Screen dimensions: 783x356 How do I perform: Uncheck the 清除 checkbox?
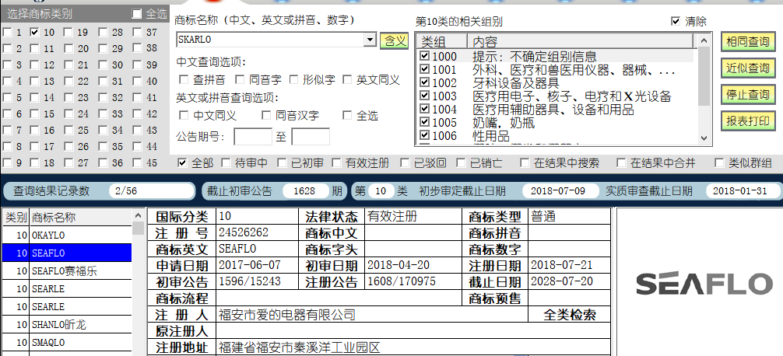click(676, 22)
